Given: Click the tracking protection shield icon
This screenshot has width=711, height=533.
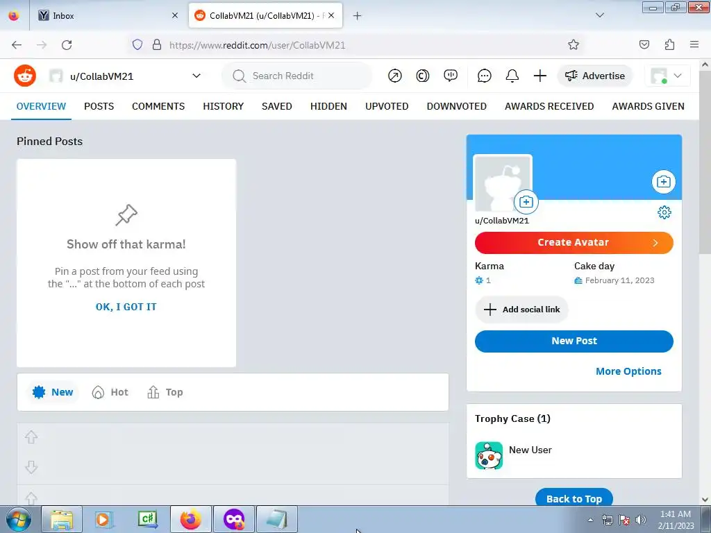Looking at the screenshot, I should (x=137, y=44).
